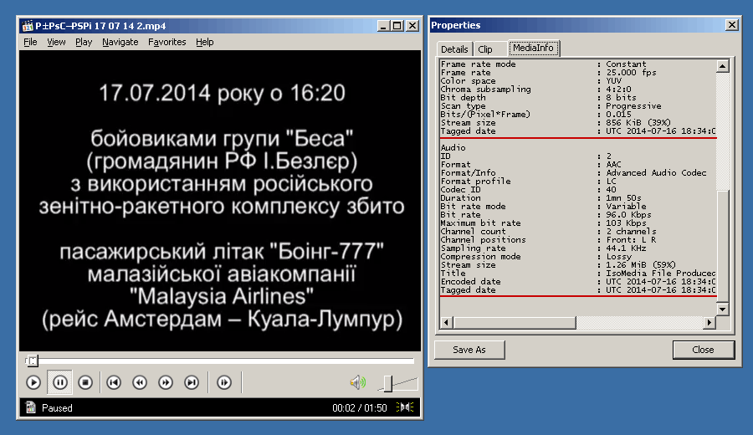The height and width of the screenshot is (435, 753).
Task: Maximize the media player window
Action: (397, 26)
